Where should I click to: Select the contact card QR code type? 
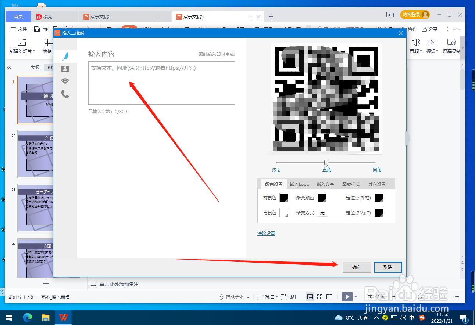[65, 69]
